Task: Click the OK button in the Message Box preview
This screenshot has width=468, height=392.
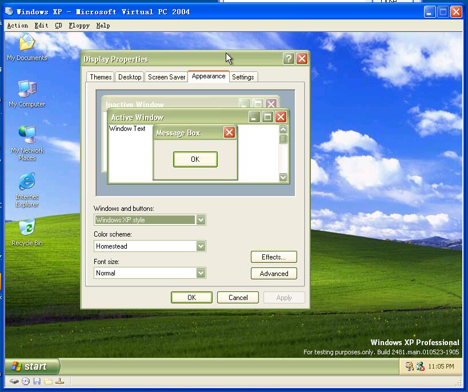Action: 195,159
